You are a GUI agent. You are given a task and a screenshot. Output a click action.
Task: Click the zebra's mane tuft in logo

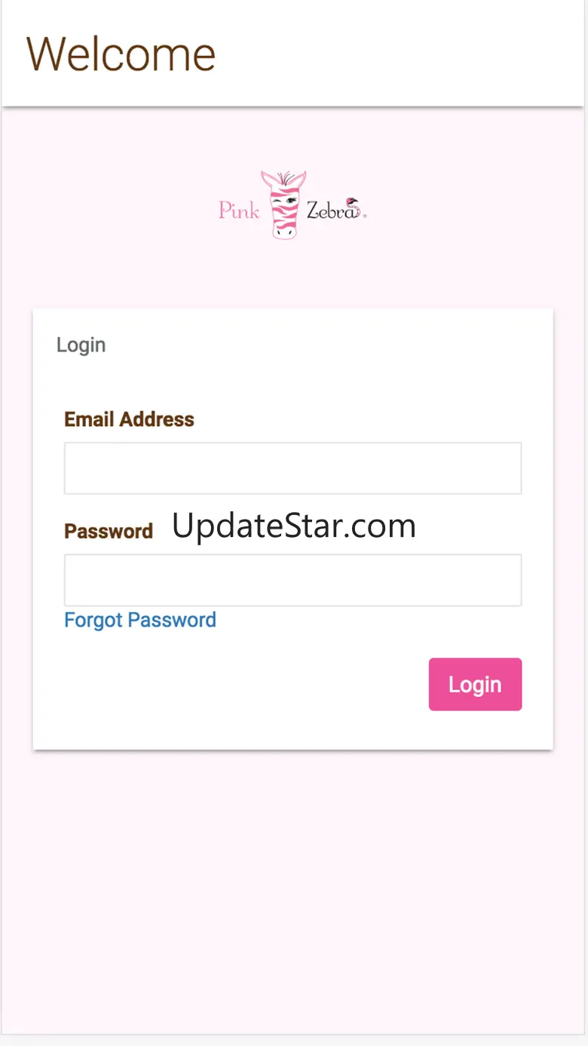[x=284, y=179]
